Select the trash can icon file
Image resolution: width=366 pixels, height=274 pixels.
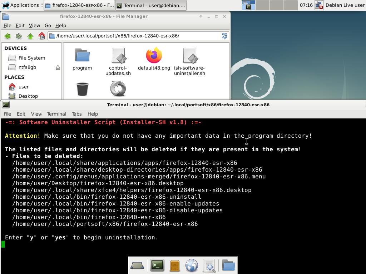[83, 89]
